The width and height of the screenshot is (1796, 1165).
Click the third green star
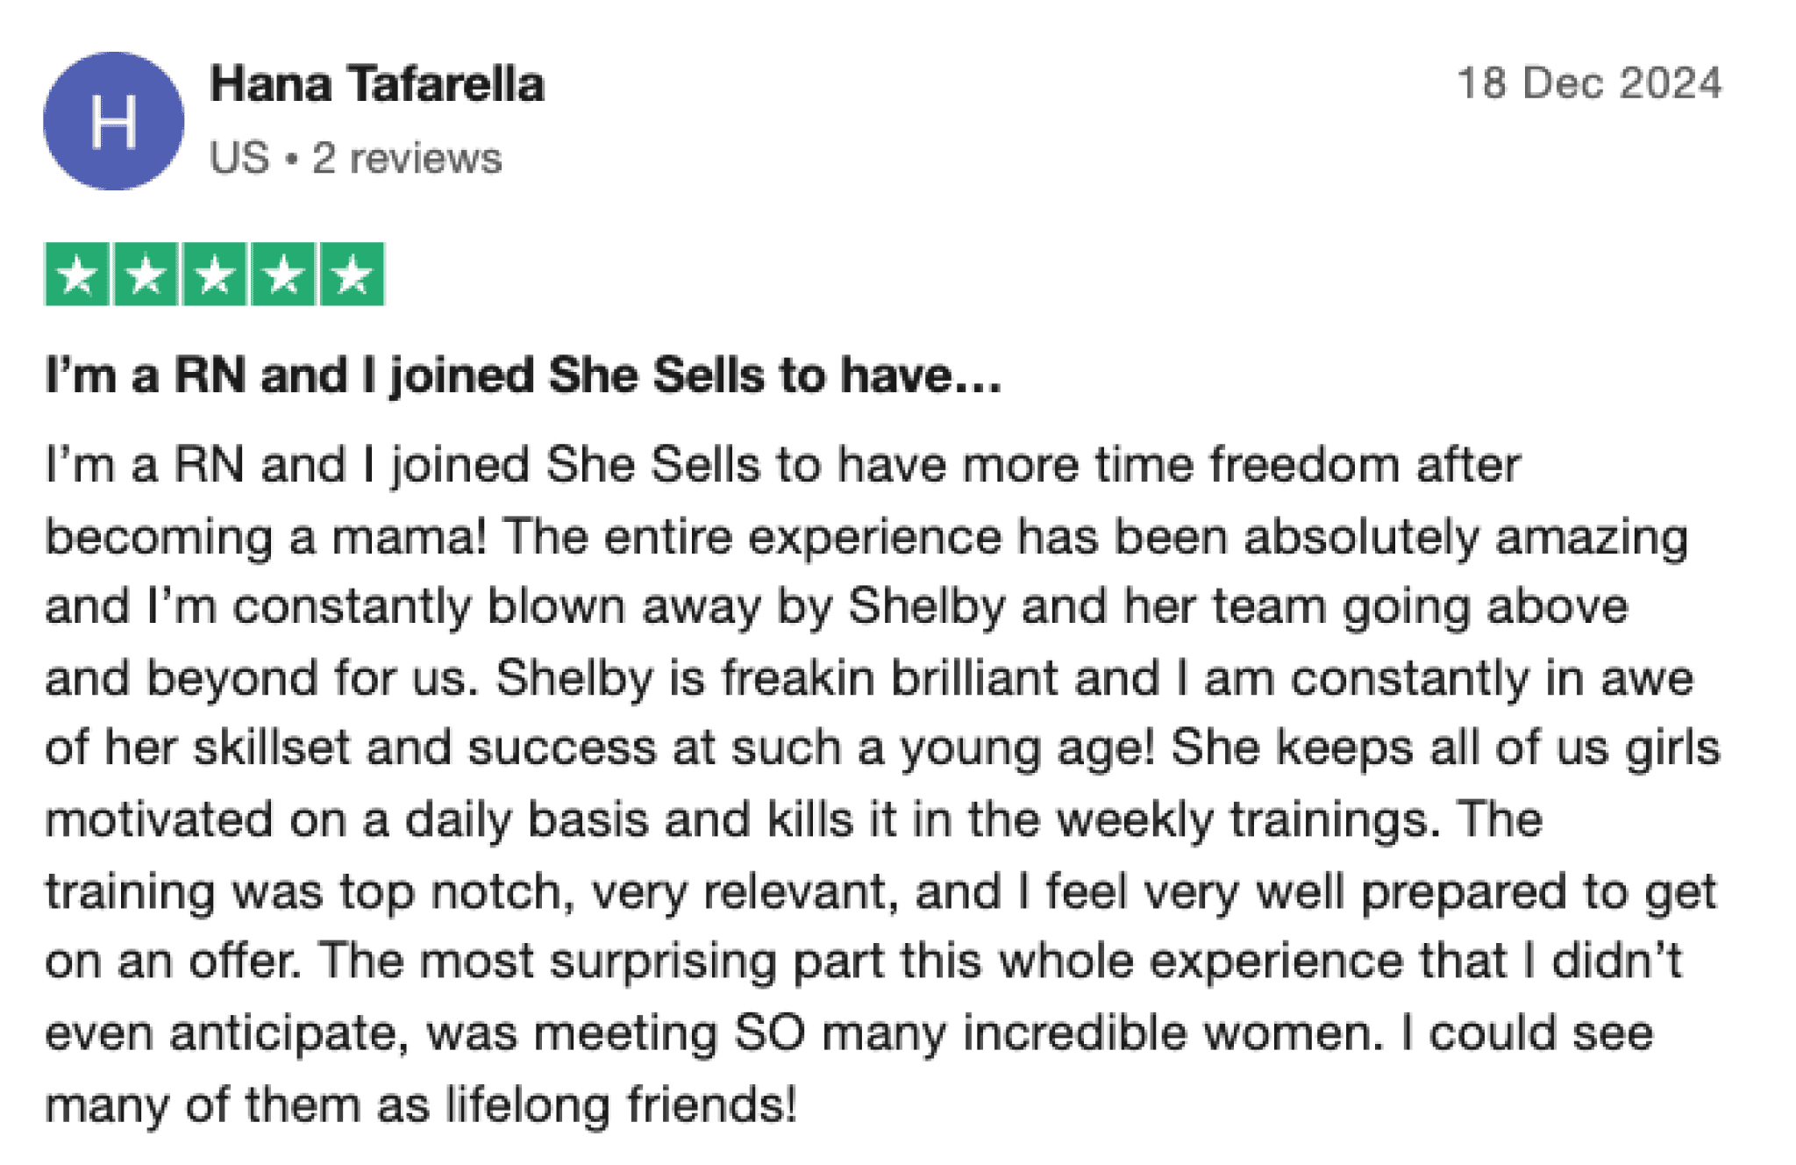point(215,275)
